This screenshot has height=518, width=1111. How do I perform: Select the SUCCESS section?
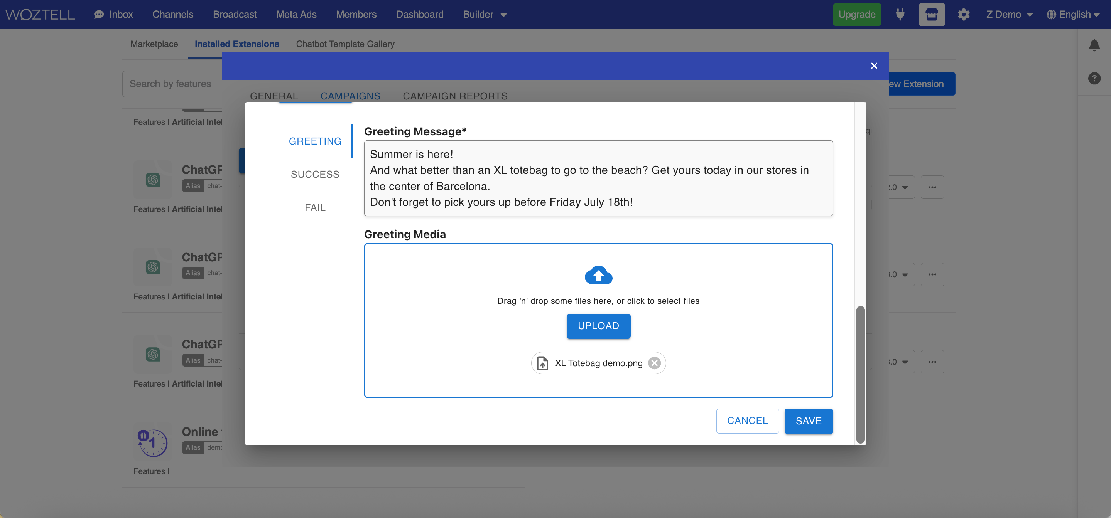click(x=315, y=174)
